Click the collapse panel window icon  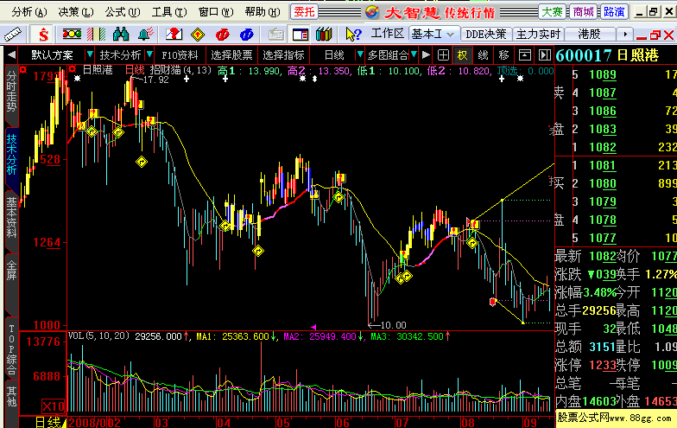pos(525,55)
